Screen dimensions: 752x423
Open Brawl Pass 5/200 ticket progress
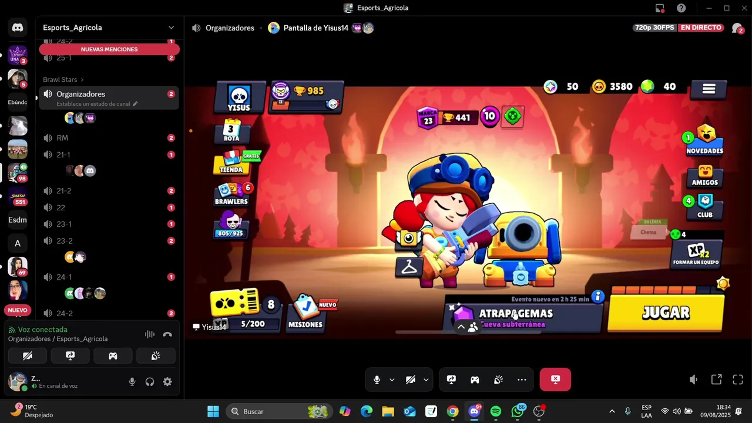(246, 310)
